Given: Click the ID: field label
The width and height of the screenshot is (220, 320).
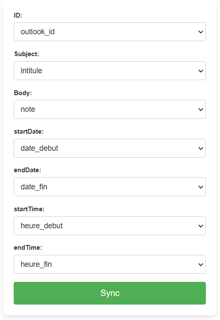Looking at the screenshot, I should click(x=18, y=15).
